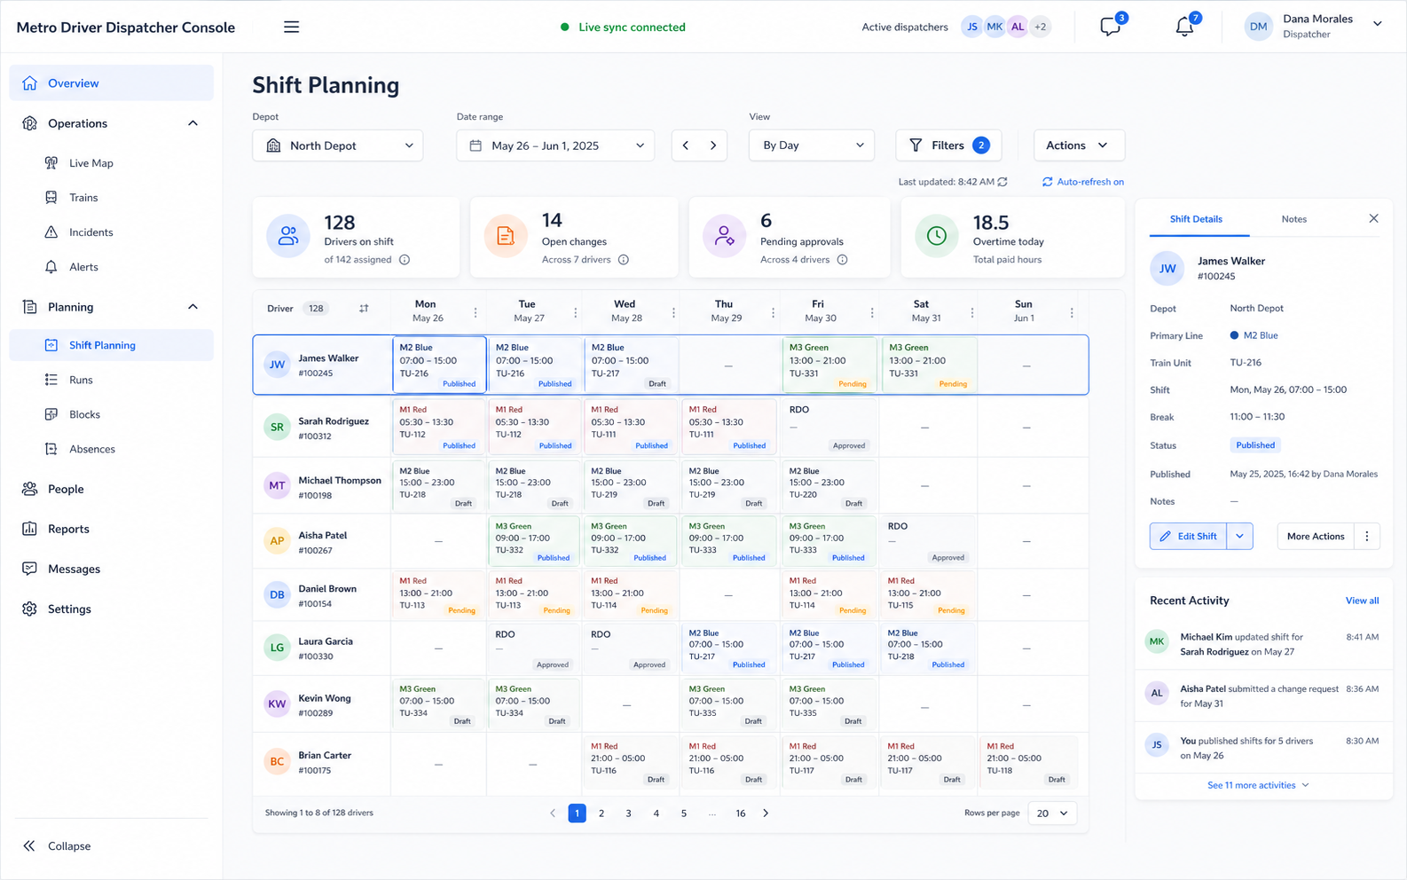Click the refresh icon next to Last updated
1407x880 pixels.
point(1002,182)
